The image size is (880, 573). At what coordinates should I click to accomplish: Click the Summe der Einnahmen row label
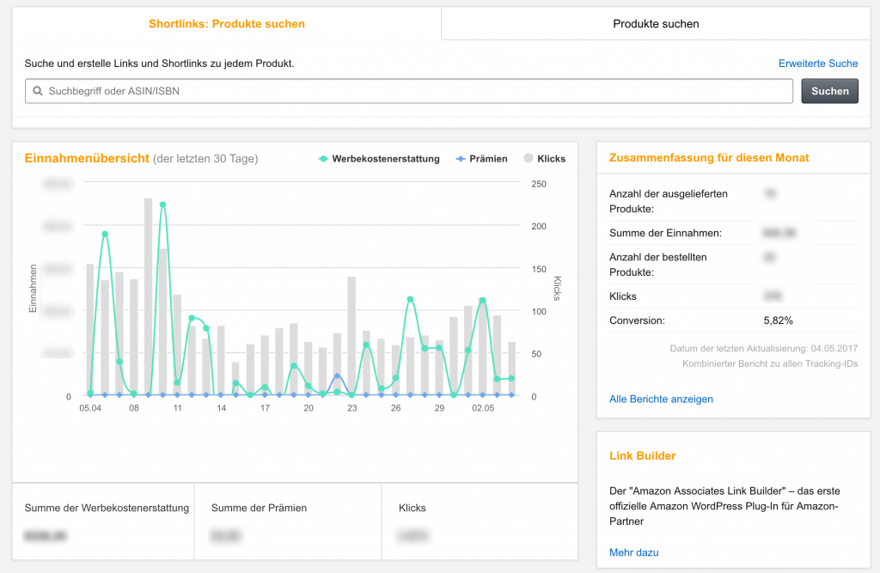(x=666, y=233)
